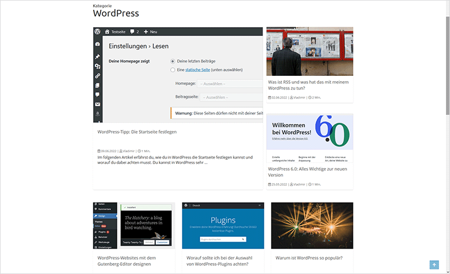Click calendar icon beside date 25.05.2022
The image size is (450, 274).
coord(270,184)
